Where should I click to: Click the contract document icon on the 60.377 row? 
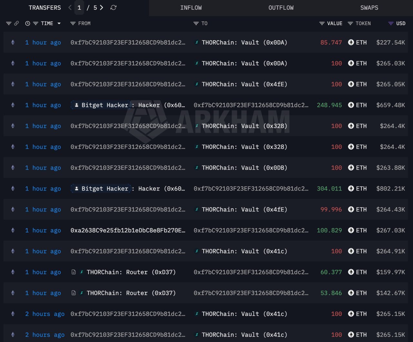point(74,272)
